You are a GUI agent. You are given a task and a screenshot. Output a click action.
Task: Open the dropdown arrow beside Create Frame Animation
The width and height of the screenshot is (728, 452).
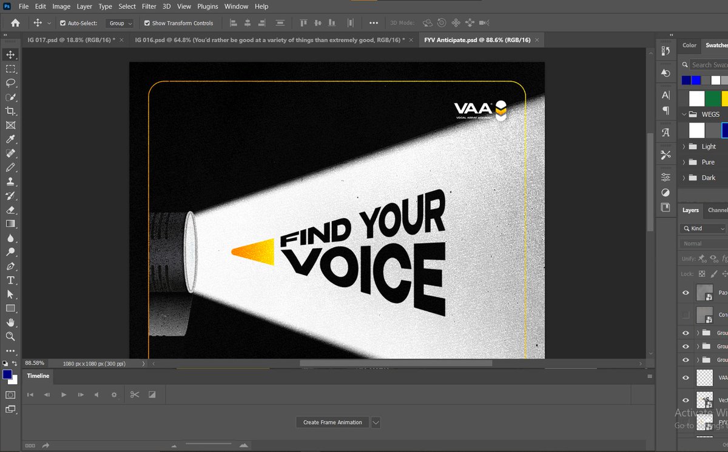376,422
